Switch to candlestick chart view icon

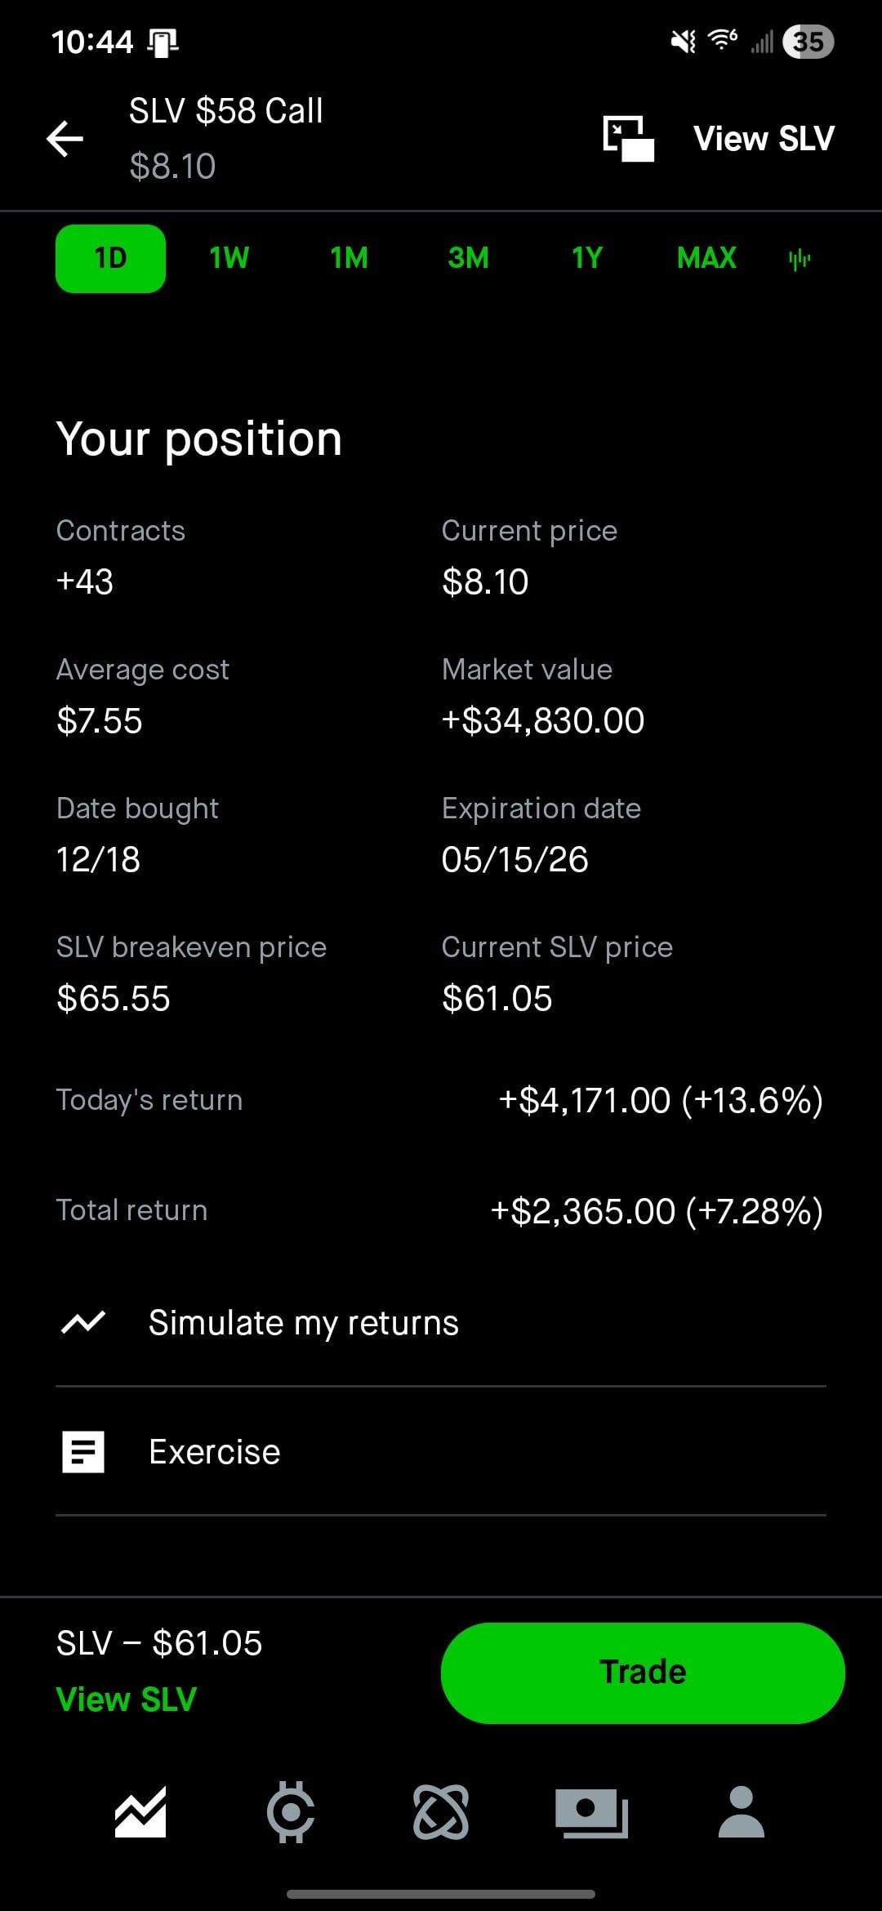pyautogui.click(x=800, y=259)
